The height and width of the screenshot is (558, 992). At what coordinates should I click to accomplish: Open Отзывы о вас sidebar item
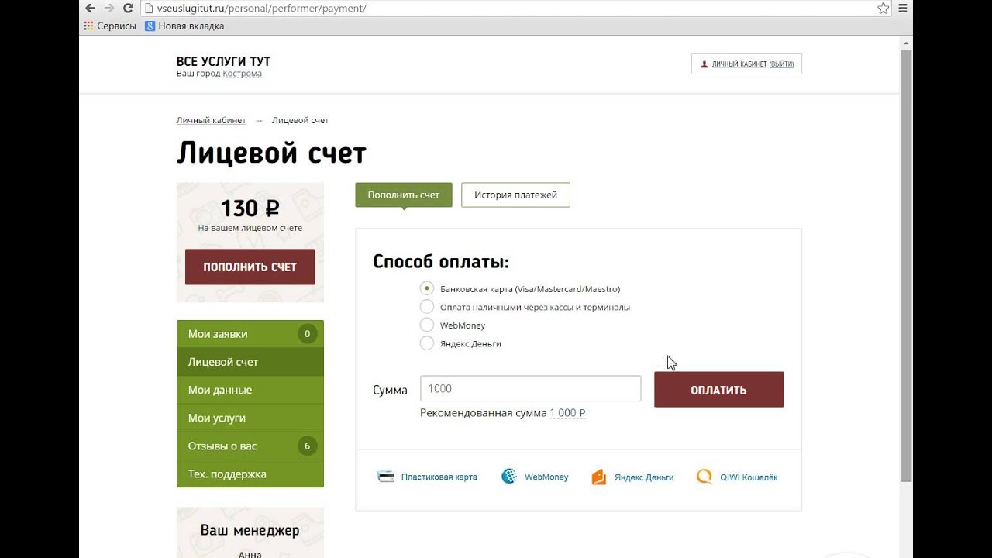click(x=250, y=446)
